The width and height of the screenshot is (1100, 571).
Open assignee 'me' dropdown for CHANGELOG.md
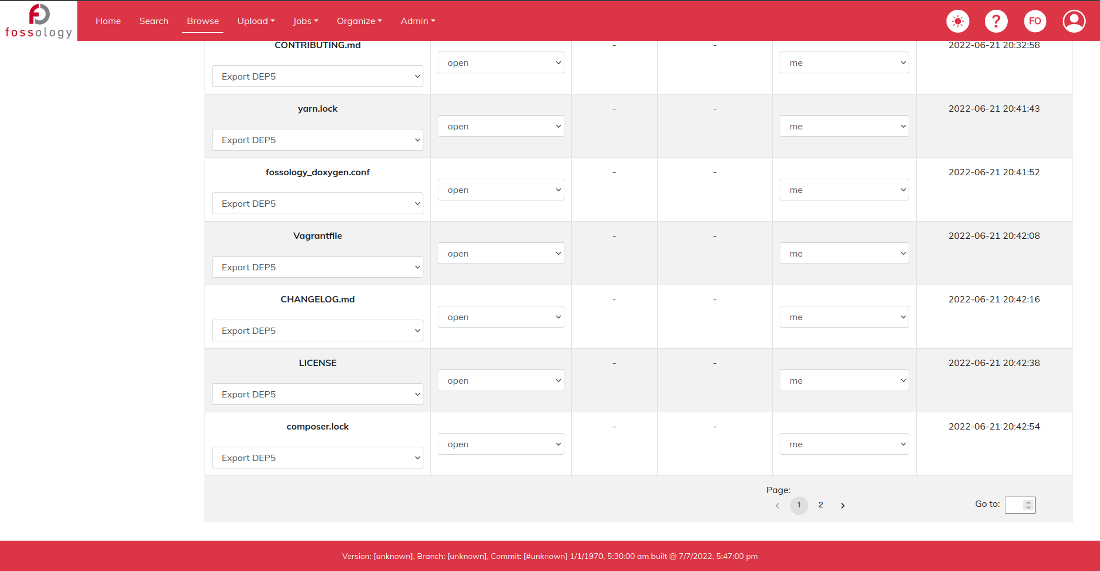(x=844, y=317)
